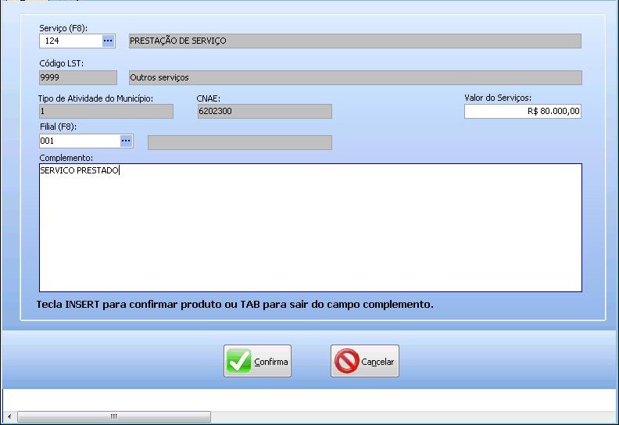This screenshot has width=619, height=425.
Task: Click the Tecla INSERT instruction text
Action: click(x=234, y=303)
